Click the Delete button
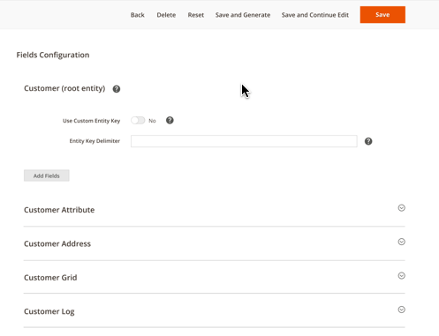This screenshot has width=439, height=336. [166, 15]
